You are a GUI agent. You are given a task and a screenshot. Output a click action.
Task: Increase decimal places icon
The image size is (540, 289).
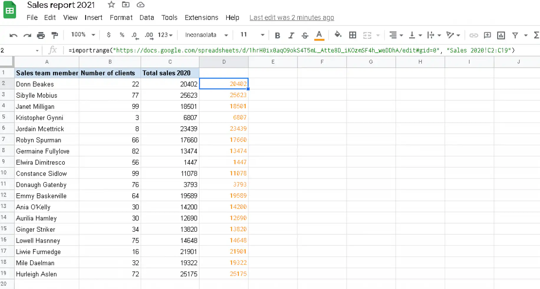tap(149, 35)
